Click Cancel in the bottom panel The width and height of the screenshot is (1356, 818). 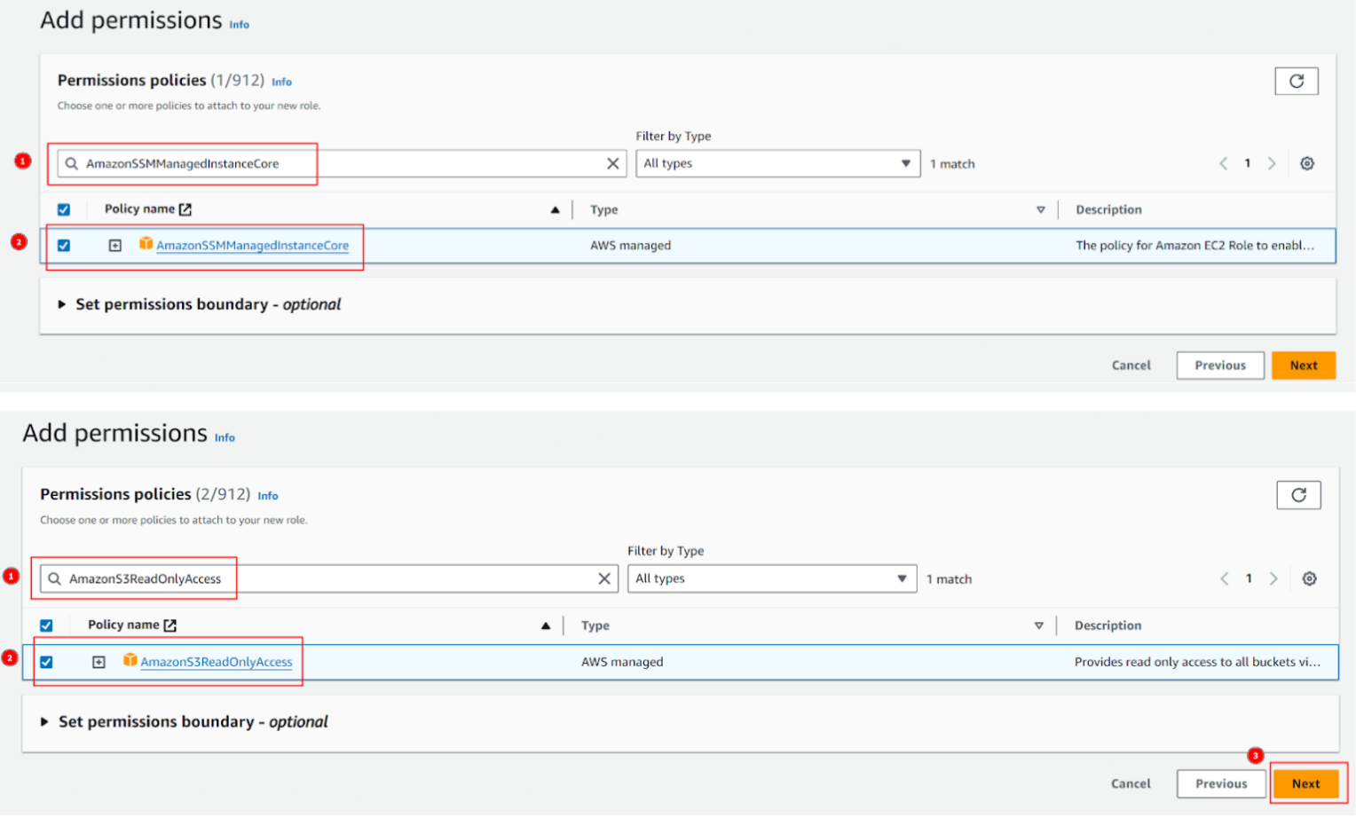(1131, 783)
